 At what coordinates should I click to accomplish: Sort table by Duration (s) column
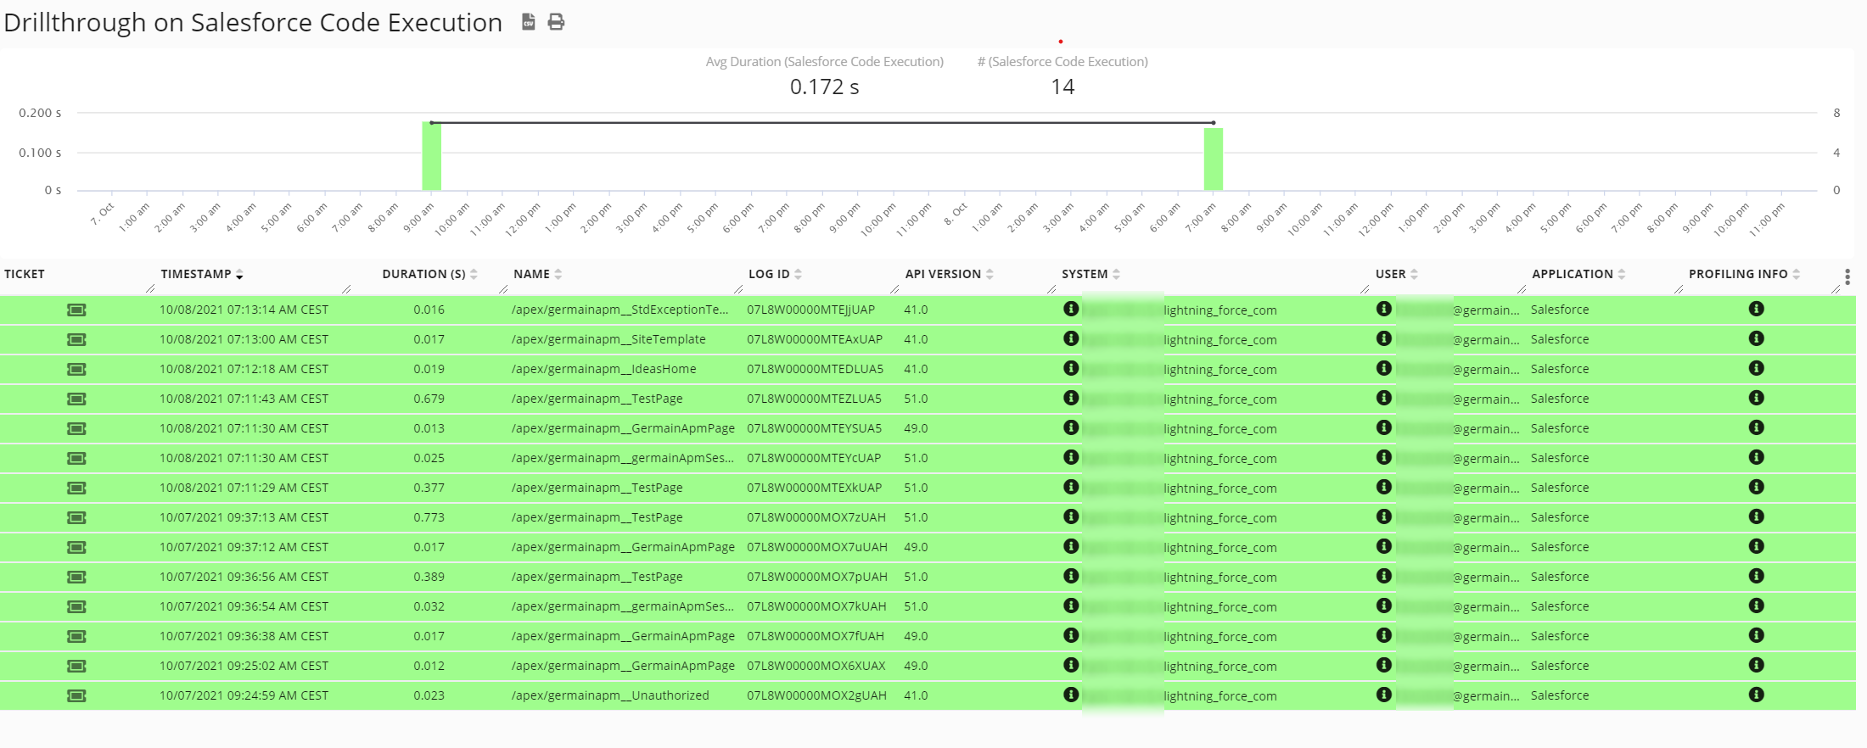click(423, 274)
